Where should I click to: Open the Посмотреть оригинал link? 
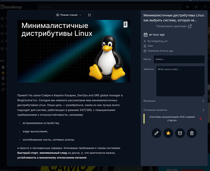(x=174, y=26)
